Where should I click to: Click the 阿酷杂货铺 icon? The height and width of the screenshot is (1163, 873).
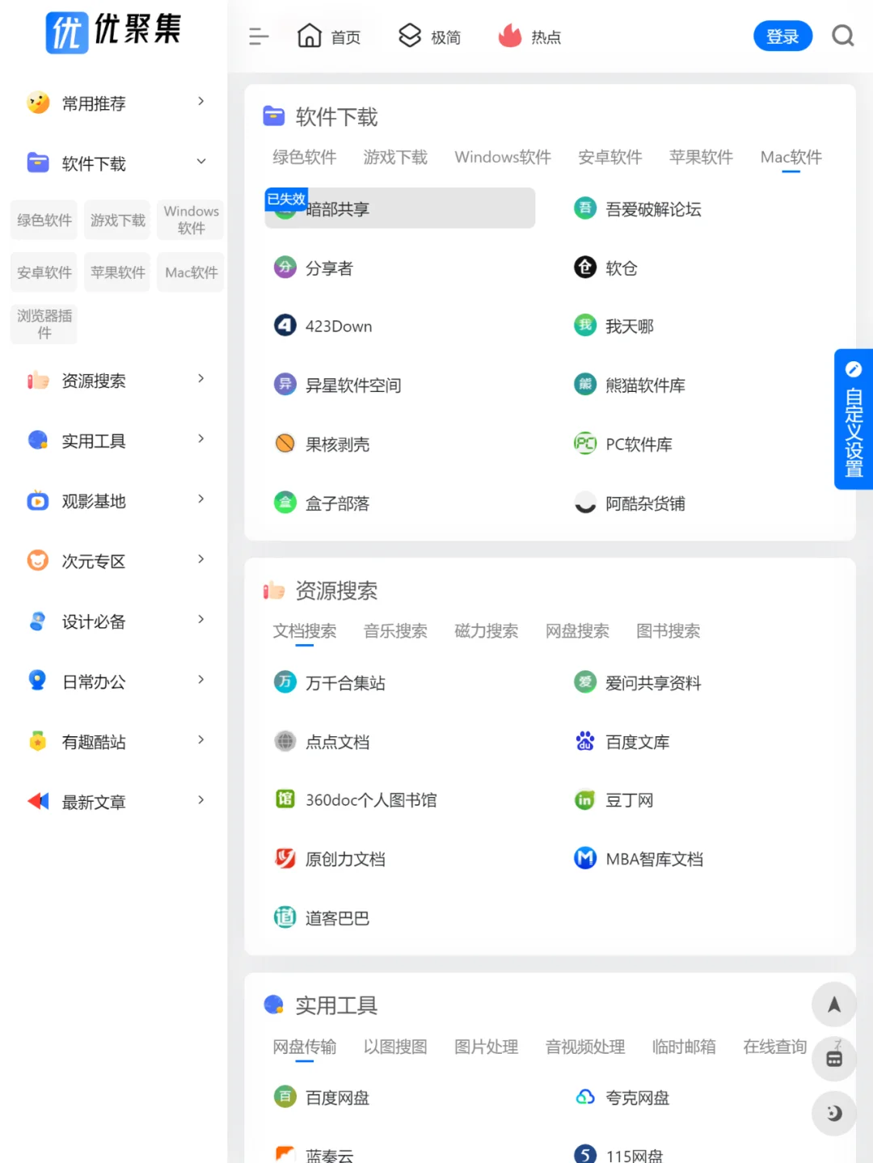(x=585, y=503)
